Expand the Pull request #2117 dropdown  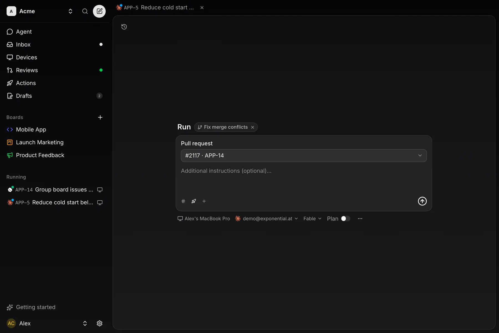304,156
